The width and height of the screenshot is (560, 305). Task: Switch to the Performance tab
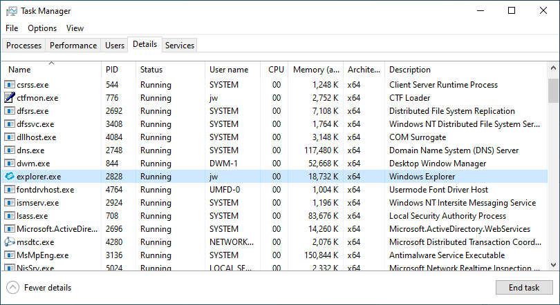[x=73, y=46]
